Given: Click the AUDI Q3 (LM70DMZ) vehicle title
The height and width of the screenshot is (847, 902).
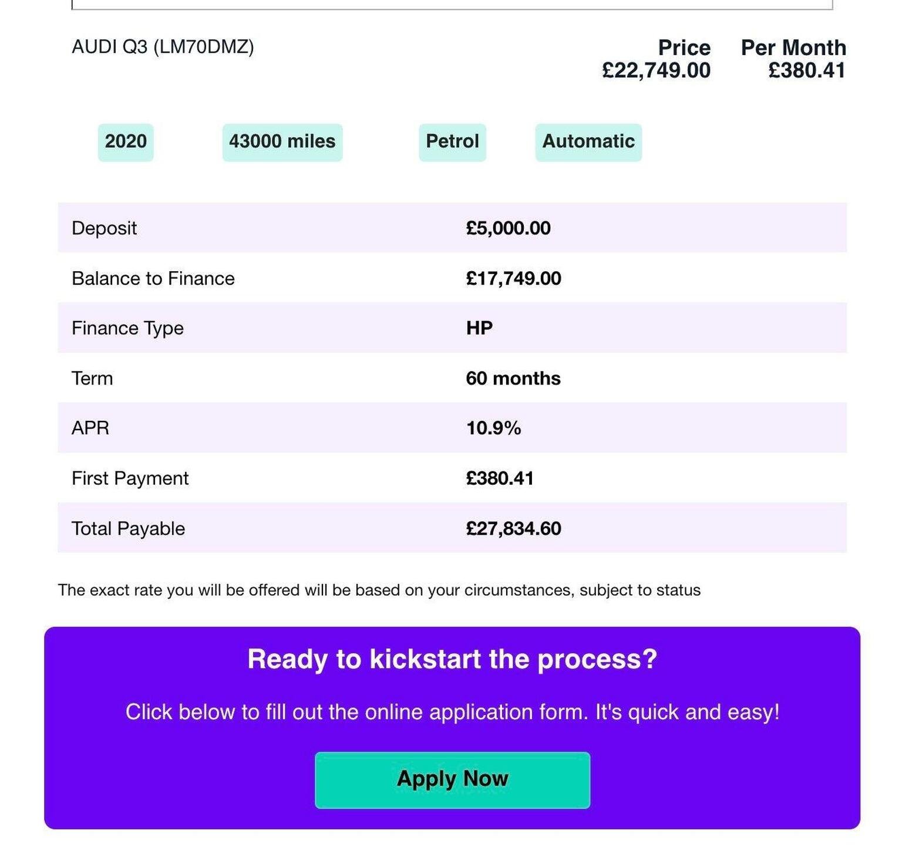Looking at the screenshot, I should [x=163, y=47].
